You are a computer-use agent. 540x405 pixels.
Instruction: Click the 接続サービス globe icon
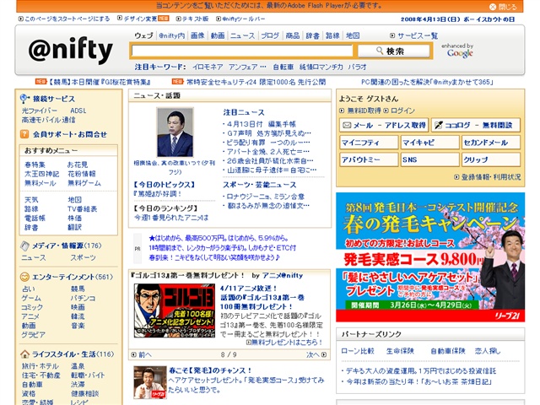click(x=24, y=99)
